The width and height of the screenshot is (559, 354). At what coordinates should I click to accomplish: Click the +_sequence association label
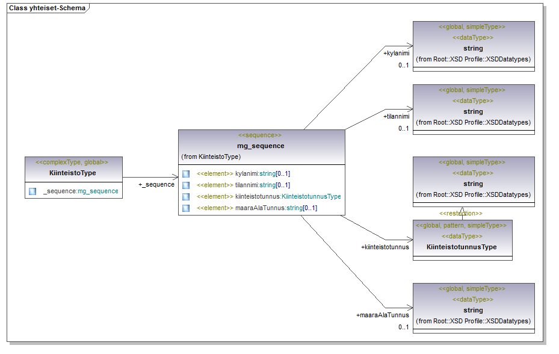tap(156, 185)
